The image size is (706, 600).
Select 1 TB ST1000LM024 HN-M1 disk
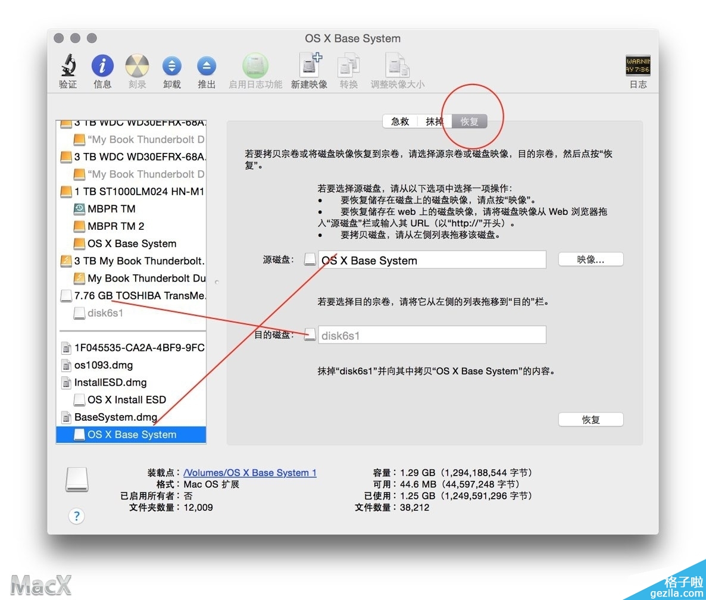click(132, 191)
